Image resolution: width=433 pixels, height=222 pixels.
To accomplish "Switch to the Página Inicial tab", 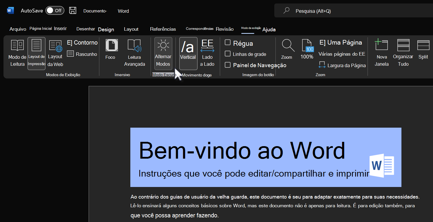I will coord(41,29).
